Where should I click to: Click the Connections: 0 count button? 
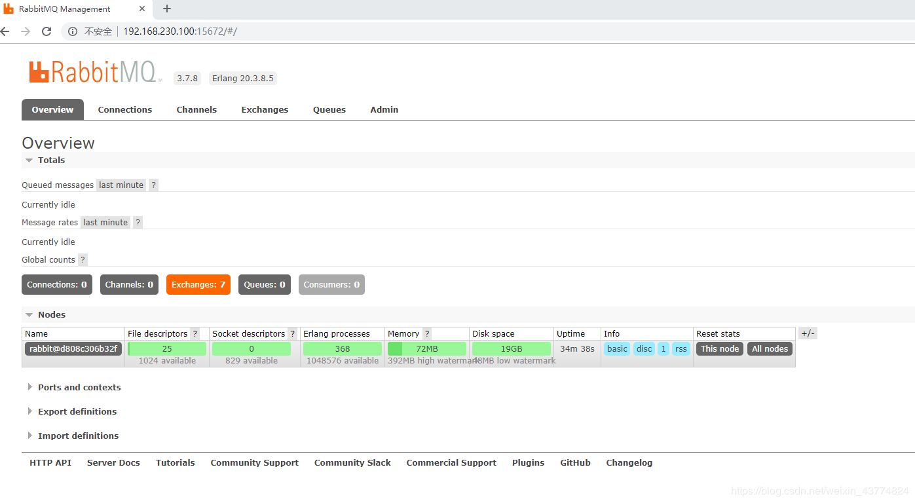pyautogui.click(x=57, y=285)
